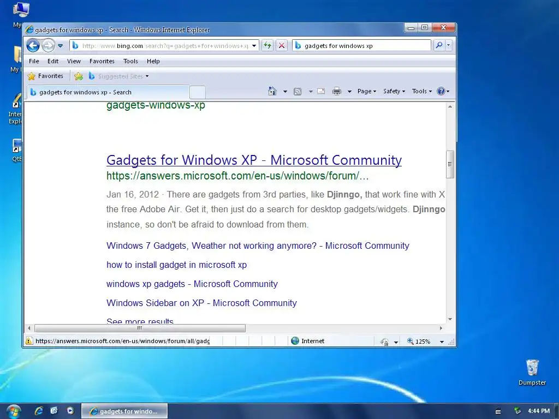This screenshot has width=559, height=419.
Task: Expand the Home button dropdown arrow
Action: click(x=285, y=92)
